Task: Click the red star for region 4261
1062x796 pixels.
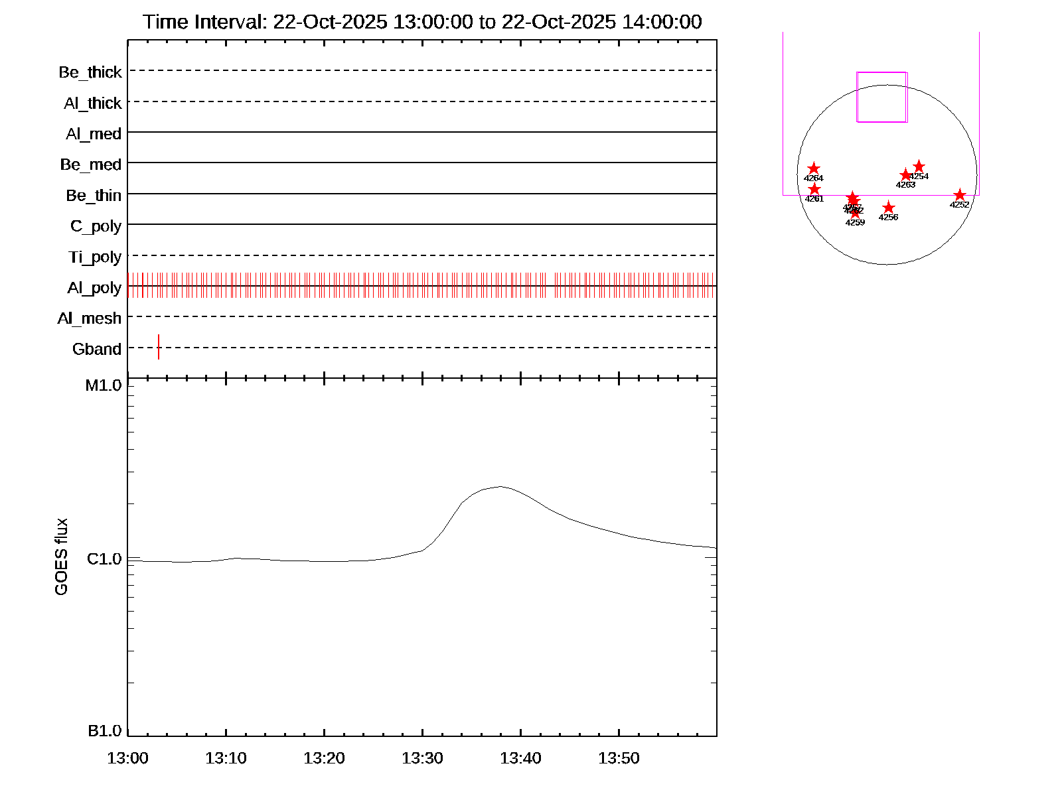Action: (814, 190)
